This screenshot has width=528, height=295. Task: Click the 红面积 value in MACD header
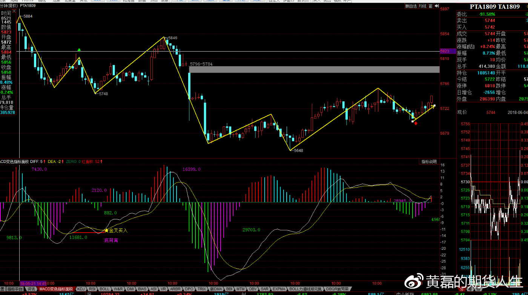pos(92,161)
